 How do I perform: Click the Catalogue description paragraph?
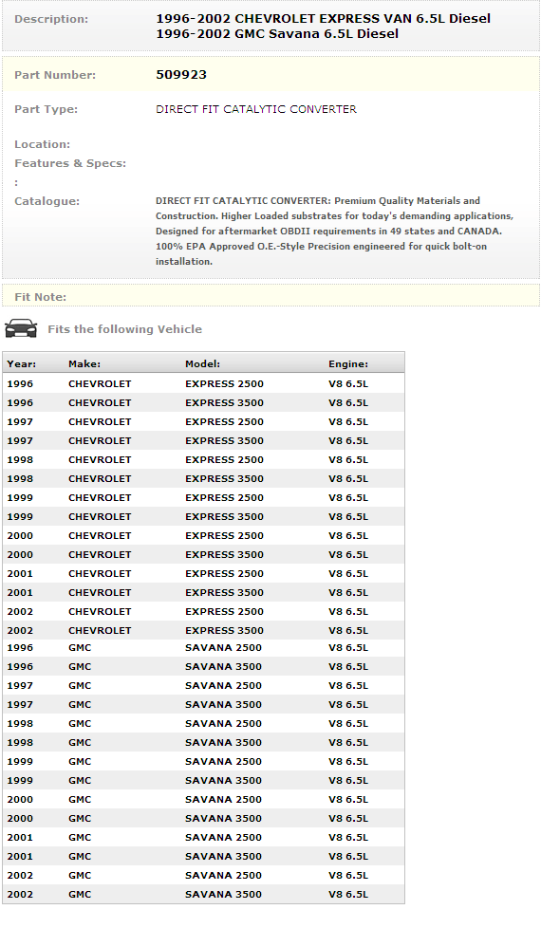(x=334, y=231)
